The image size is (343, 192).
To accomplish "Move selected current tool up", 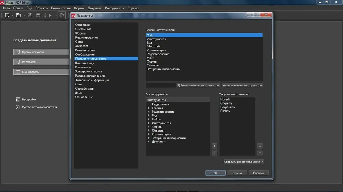I will (260, 146).
